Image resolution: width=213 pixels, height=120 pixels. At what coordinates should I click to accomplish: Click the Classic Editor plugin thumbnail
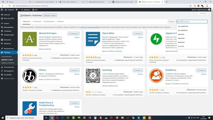(x=93, y=39)
